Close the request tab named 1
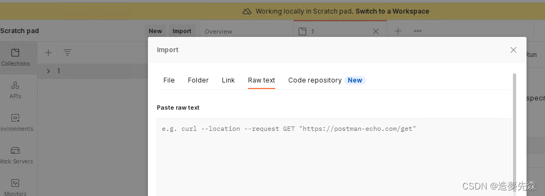The image size is (545, 196). [x=376, y=31]
